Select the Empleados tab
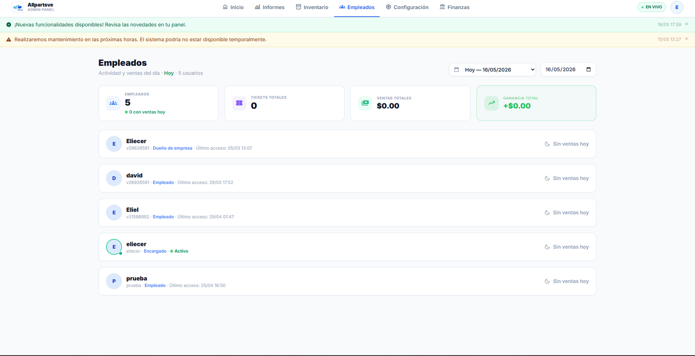This screenshot has width=695, height=356. pos(357,7)
